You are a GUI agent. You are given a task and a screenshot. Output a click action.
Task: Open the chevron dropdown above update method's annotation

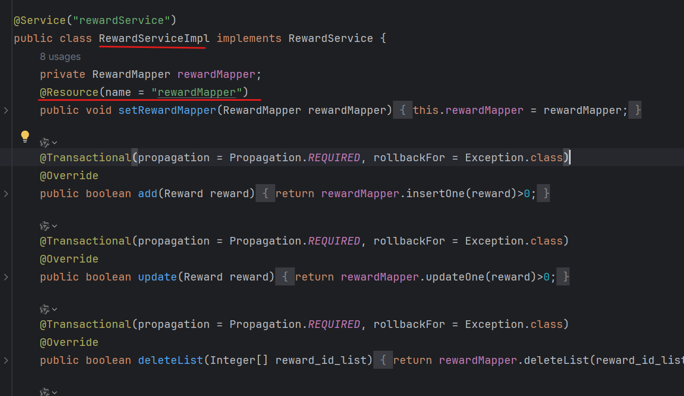(55, 226)
